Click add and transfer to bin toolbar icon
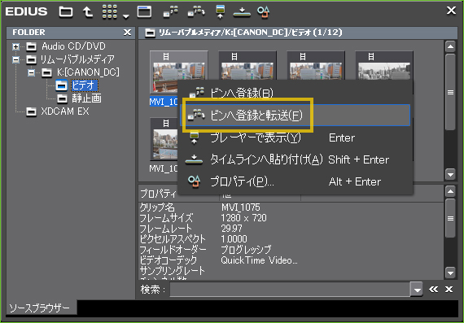Image resolution: width=464 pixels, height=323 pixels. 196,12
